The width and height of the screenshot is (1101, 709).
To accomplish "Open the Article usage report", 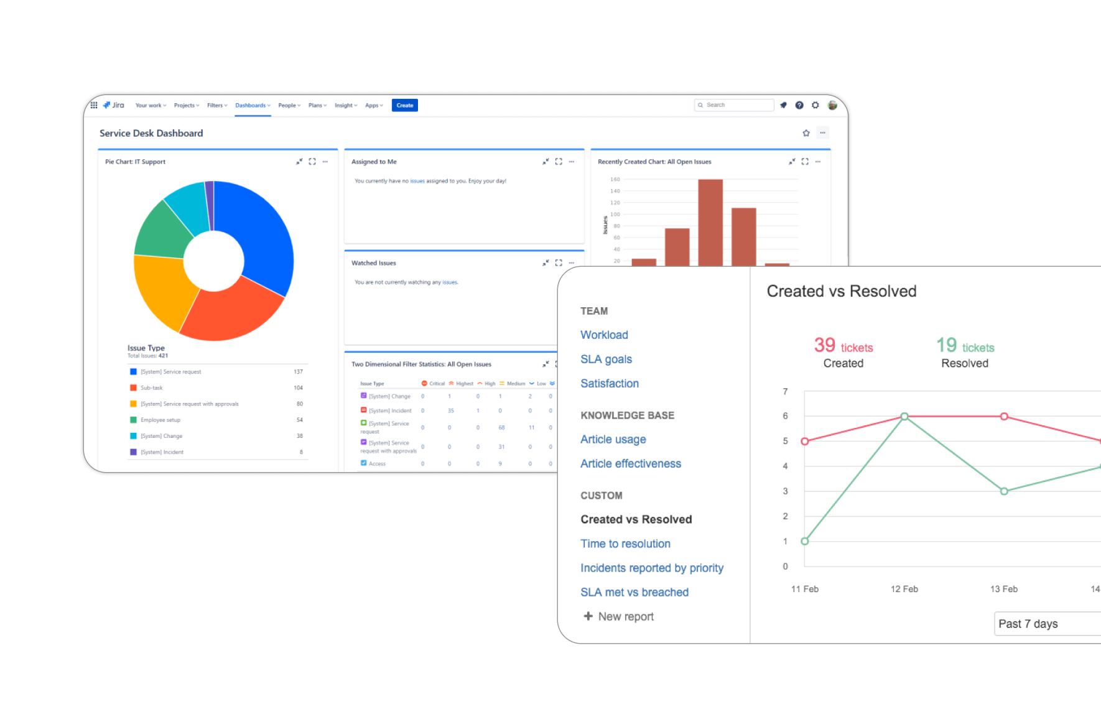I will point(613,440).
